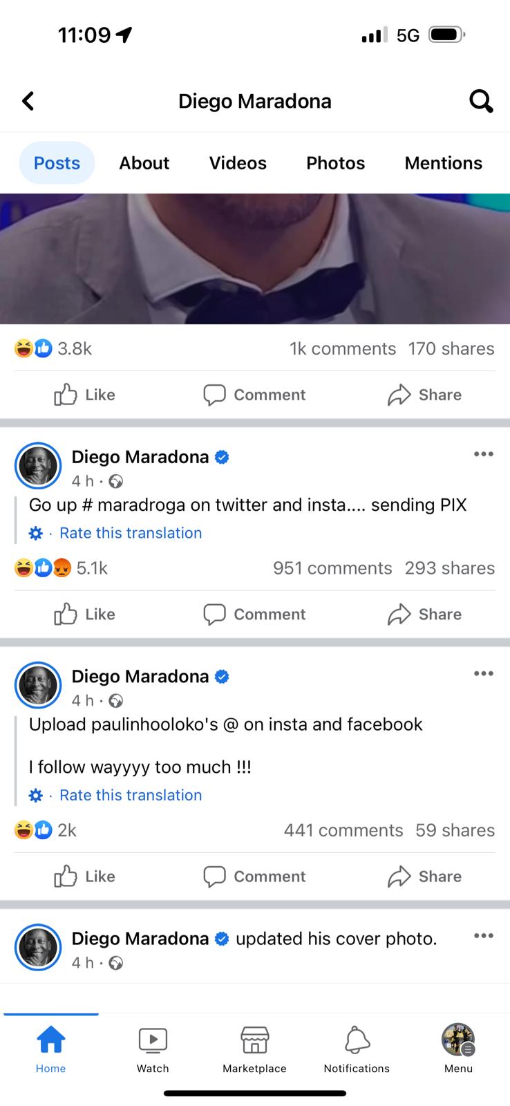Rate this translation on paulinhooloko post

131,795
